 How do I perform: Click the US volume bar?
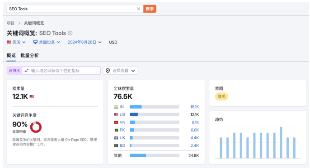pos(155,114)
